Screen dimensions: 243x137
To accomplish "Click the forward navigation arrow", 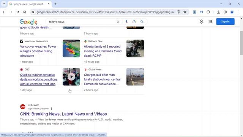I will pos(11,12).
